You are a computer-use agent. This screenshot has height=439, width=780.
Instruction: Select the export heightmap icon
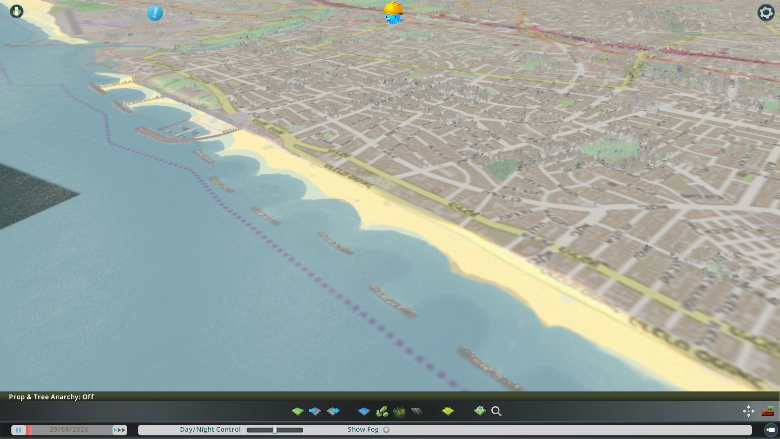tap(333, 411)
